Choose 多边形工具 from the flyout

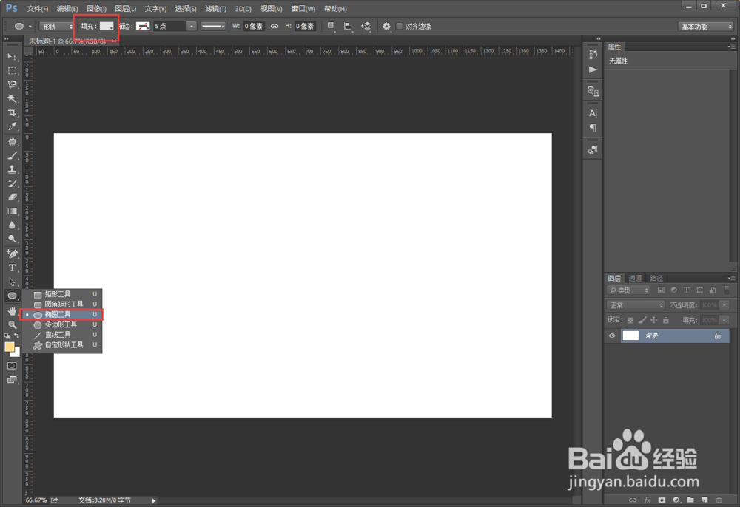point(62,324)
